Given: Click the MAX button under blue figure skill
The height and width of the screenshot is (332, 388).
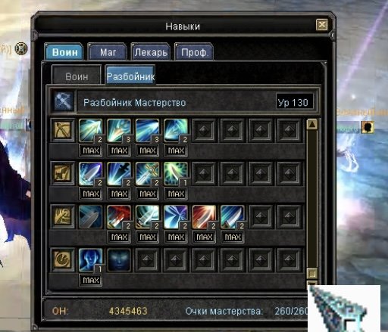Looking at the screenshot, I should (x=91, y=280).
